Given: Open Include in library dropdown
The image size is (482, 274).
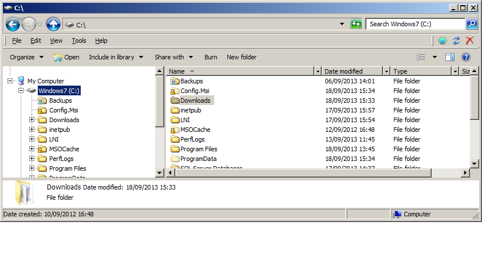Looking at the screenshot, I should [x=116, y=57].
